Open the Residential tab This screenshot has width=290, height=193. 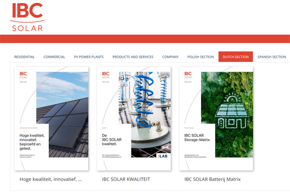click(25, 57)
